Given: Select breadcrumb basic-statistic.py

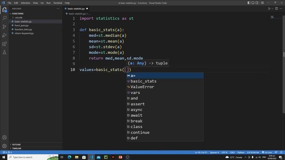Looking at the screenshot, I should tap(77, 14).
